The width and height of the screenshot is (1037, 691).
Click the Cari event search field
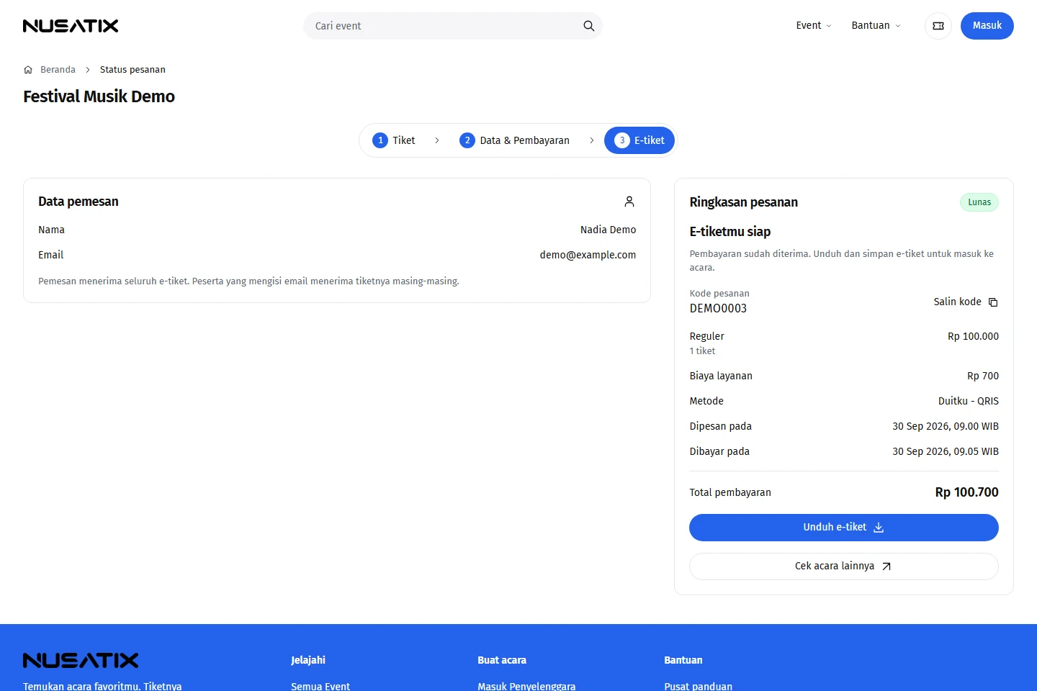(452, 26)
